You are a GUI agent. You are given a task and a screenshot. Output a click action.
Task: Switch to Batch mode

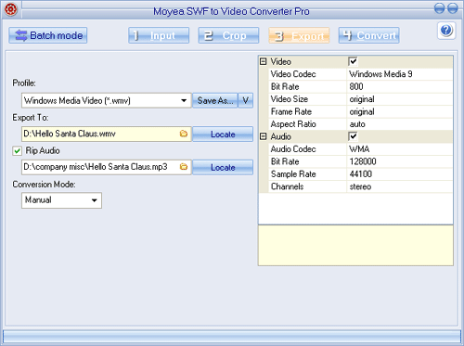48,35
